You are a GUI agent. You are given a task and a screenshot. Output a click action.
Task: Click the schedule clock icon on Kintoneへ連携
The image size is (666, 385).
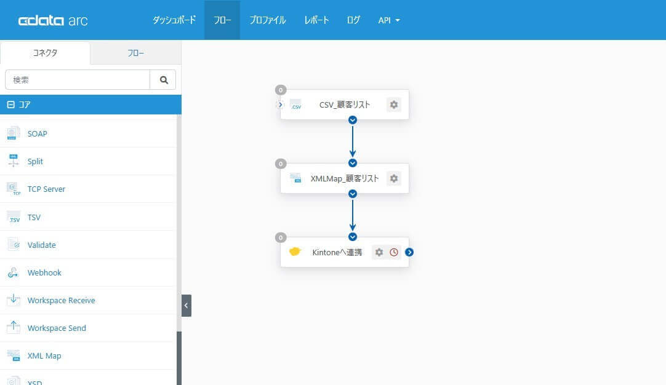click(394, 252)
